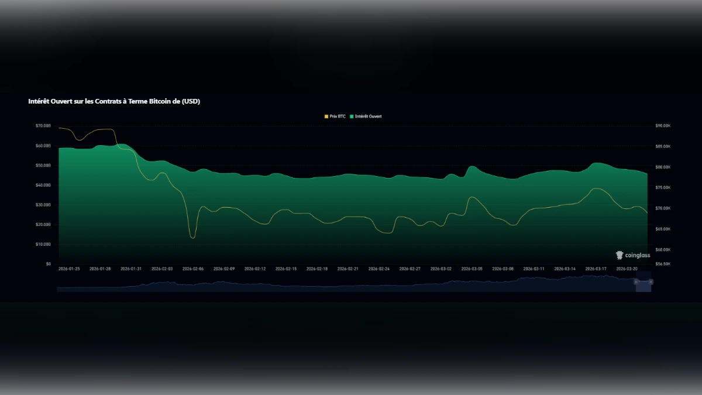Screen dimensions: 702x395
Task: Click the selected range area of the navigator
Action: (643, 287)
